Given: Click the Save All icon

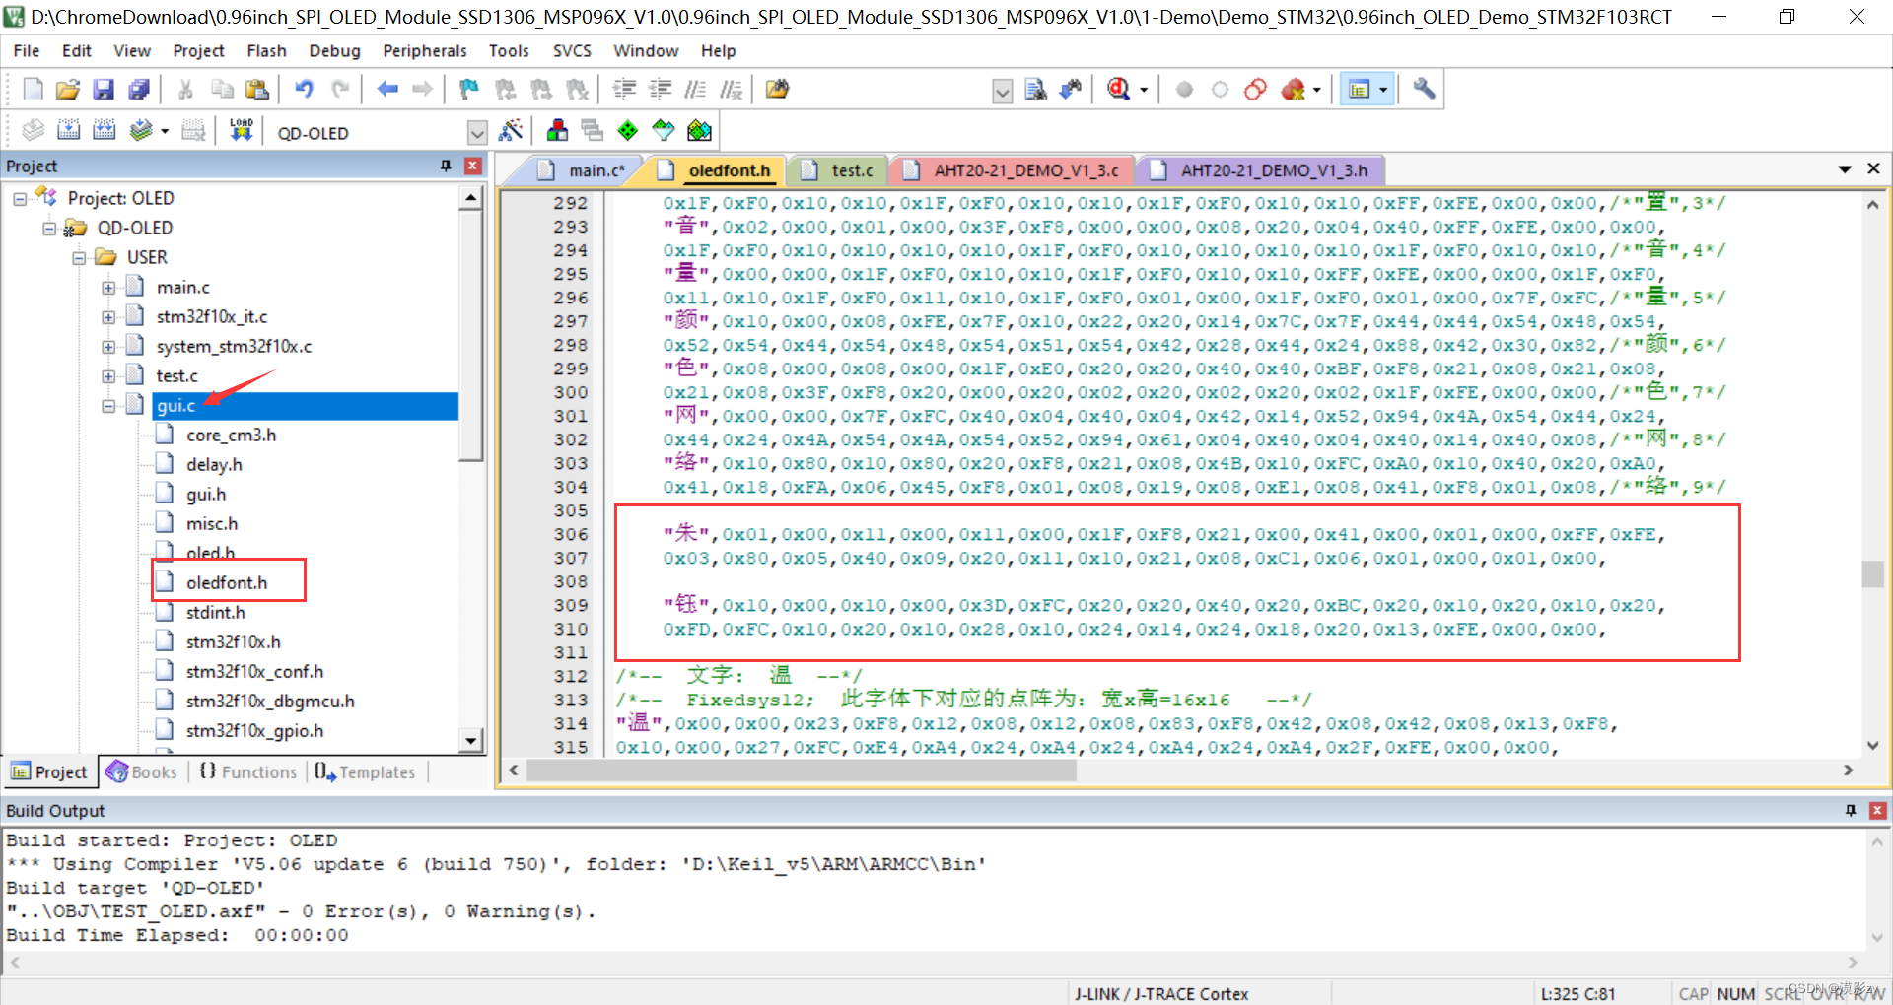Looking at the screenshot, I should 139,90.
